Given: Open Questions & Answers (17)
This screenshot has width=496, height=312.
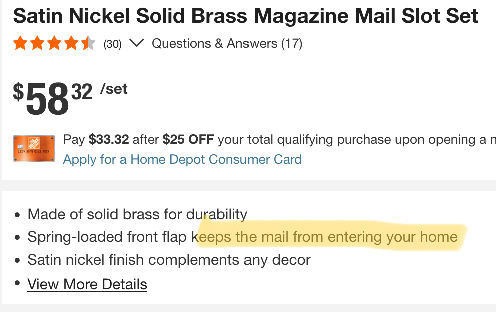Looking at the screenshot, I should pos(227,44).
